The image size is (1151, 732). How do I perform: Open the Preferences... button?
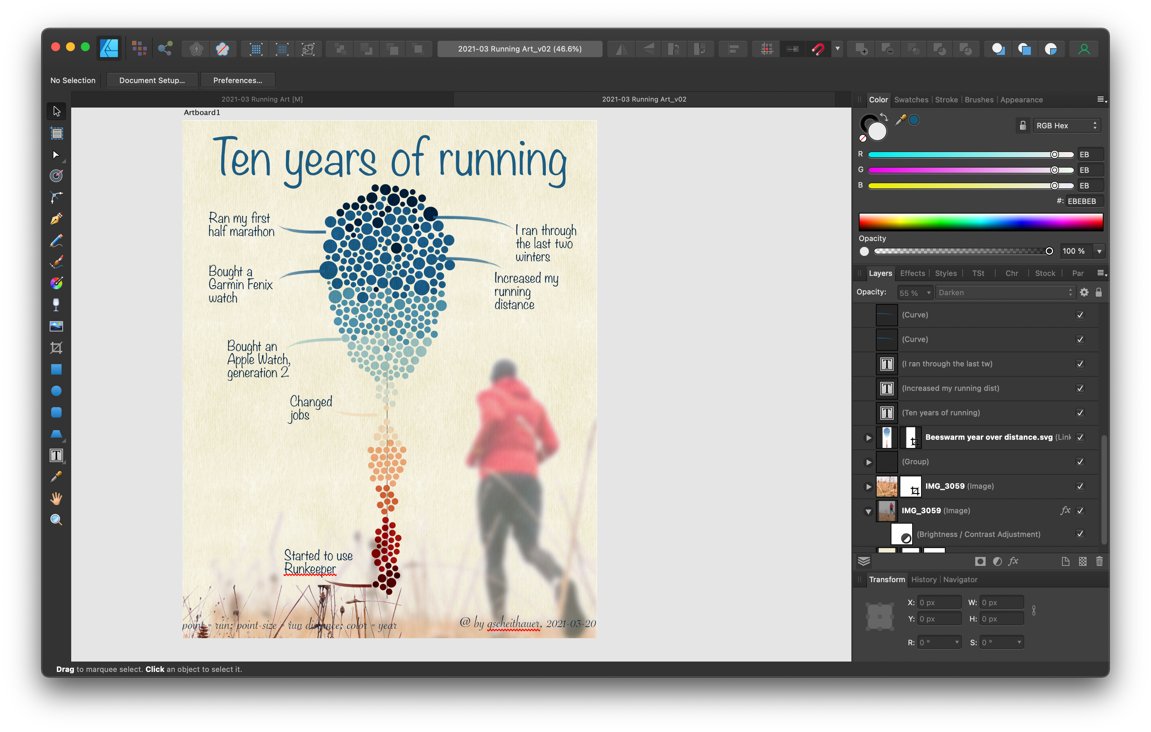(x=238, y=80)
